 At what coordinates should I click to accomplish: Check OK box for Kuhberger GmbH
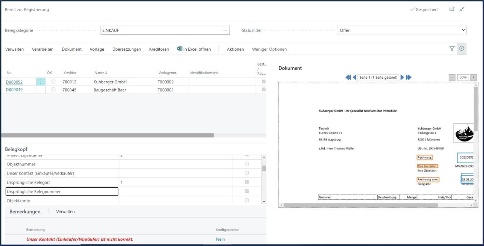[53, 82]
